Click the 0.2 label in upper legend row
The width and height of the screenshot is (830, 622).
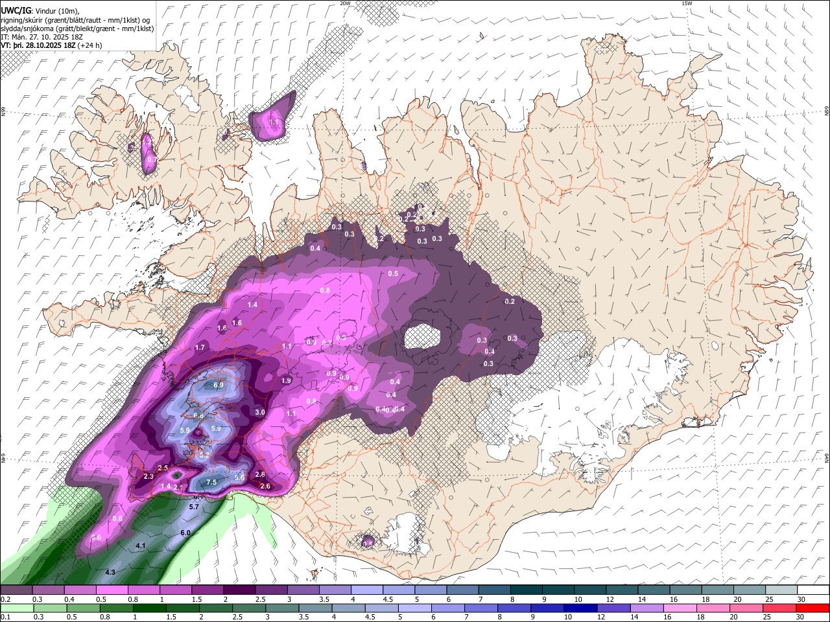(5, 599)
